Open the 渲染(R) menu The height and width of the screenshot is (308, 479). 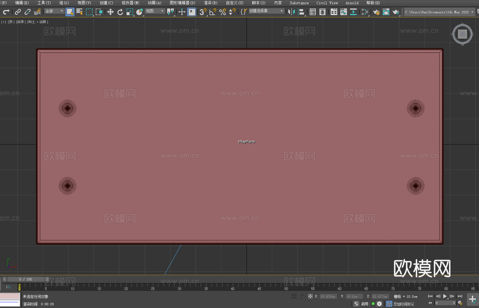tap(210, 3)
